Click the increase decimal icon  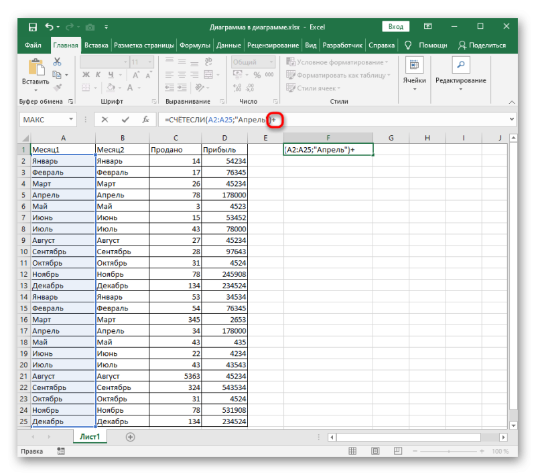pyautogui.click(x=237, y=88)
